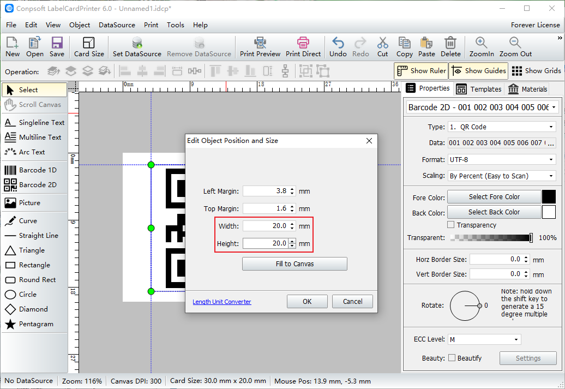This screenshot has width=565, height=389.
Task: Select the Round Rect shape tool
Action: [x=34, y=280]
